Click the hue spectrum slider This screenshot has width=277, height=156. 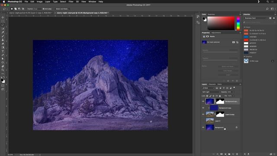[238, 23]
